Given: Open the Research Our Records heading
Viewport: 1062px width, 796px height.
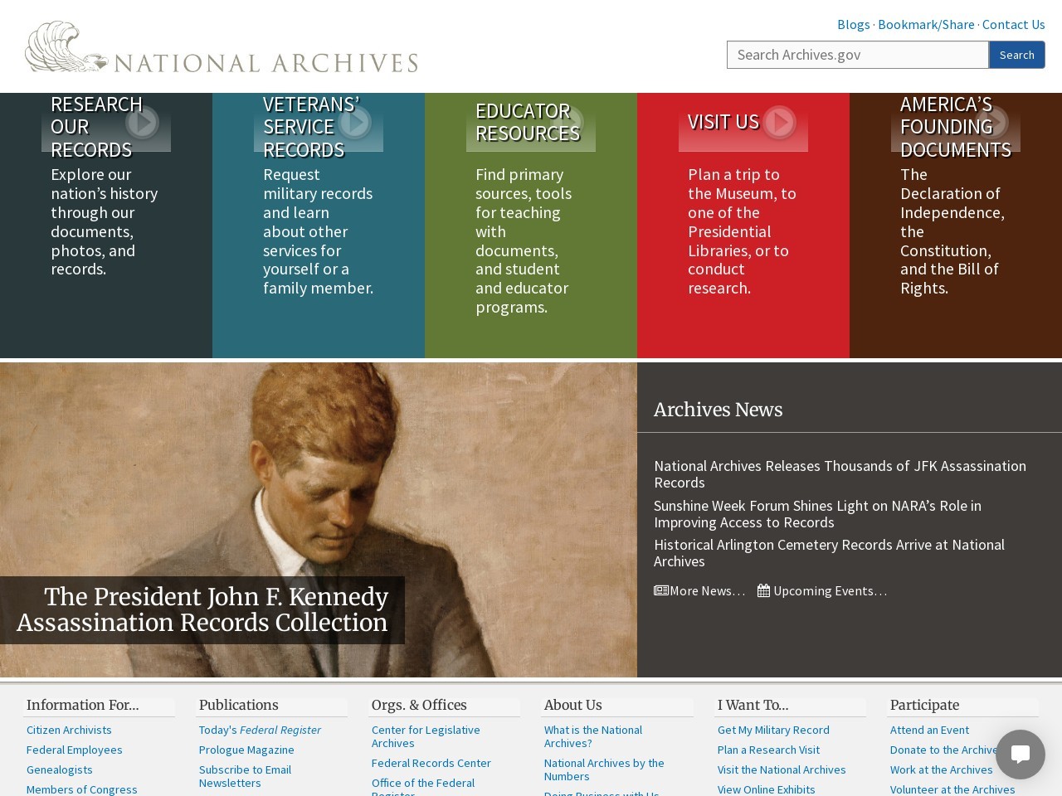Looking at the screenshot, I should (x=96, y=127).
